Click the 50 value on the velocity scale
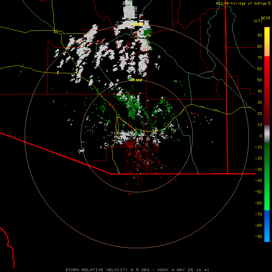Screen dimensions: 272x272 (260, 80)
